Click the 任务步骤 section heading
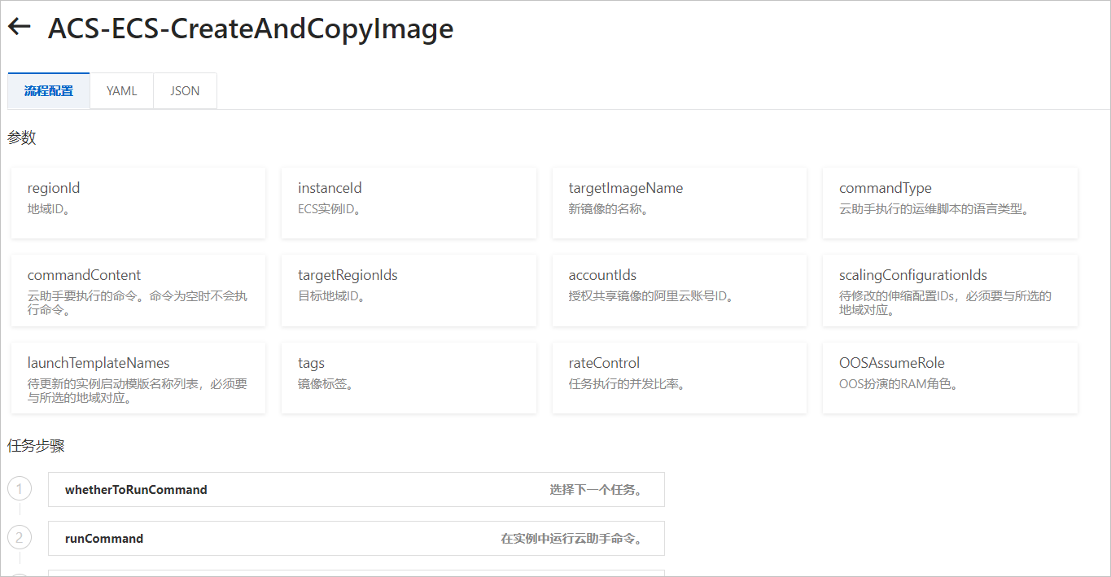 tap(36, 446)
